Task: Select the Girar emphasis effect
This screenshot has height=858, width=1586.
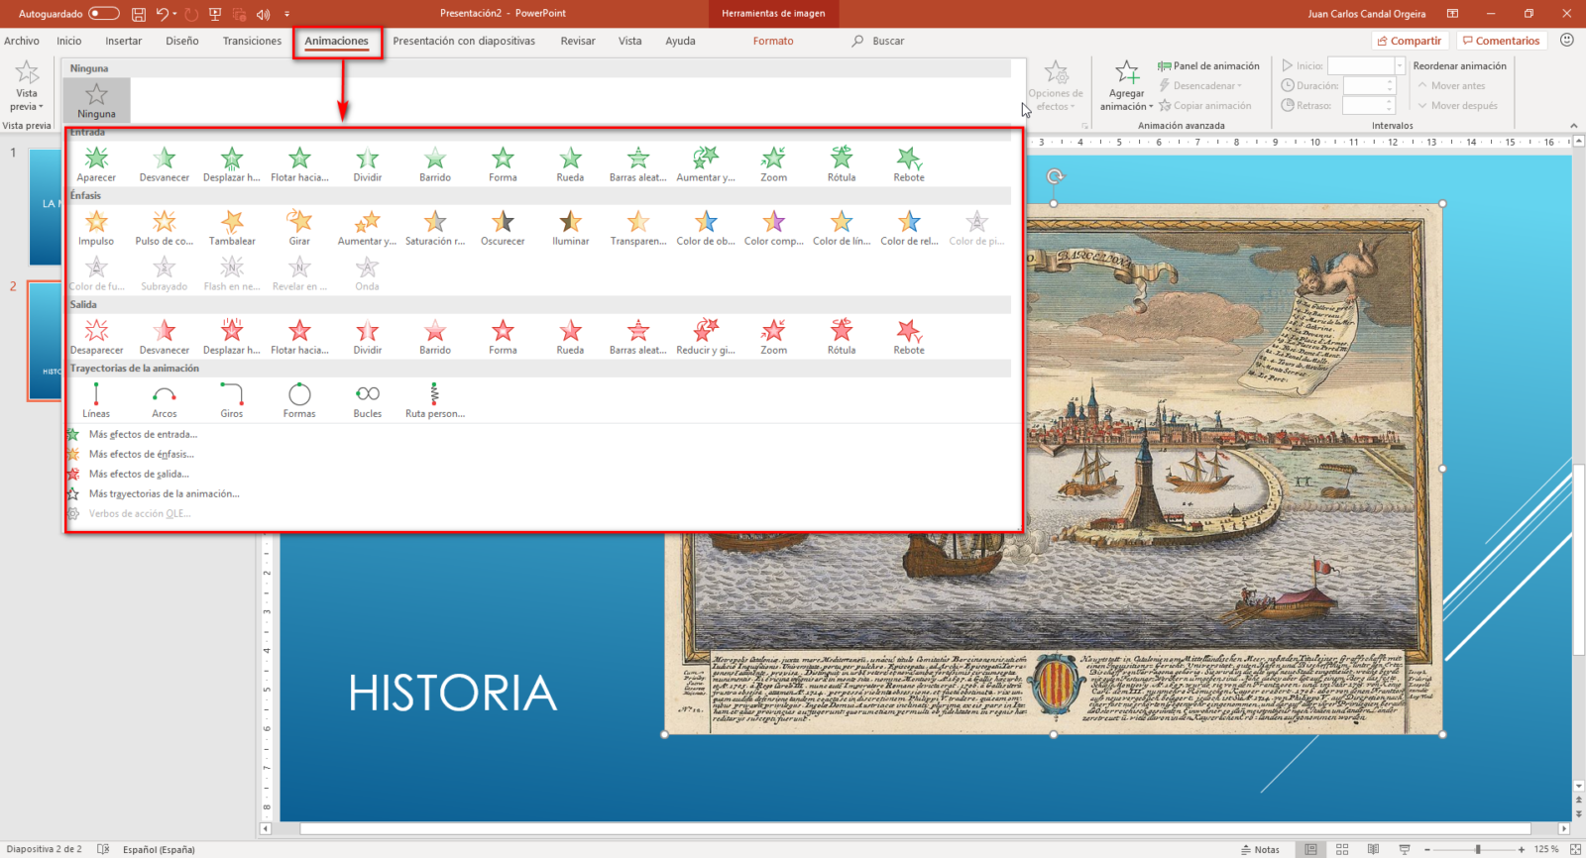Action: tap(299, 227)
